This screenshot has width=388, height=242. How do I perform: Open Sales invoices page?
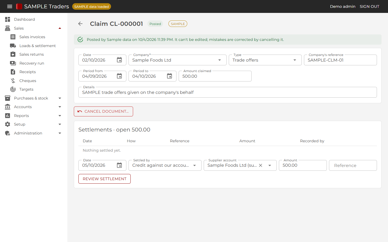pyautogui.click(x=32, y=37)
